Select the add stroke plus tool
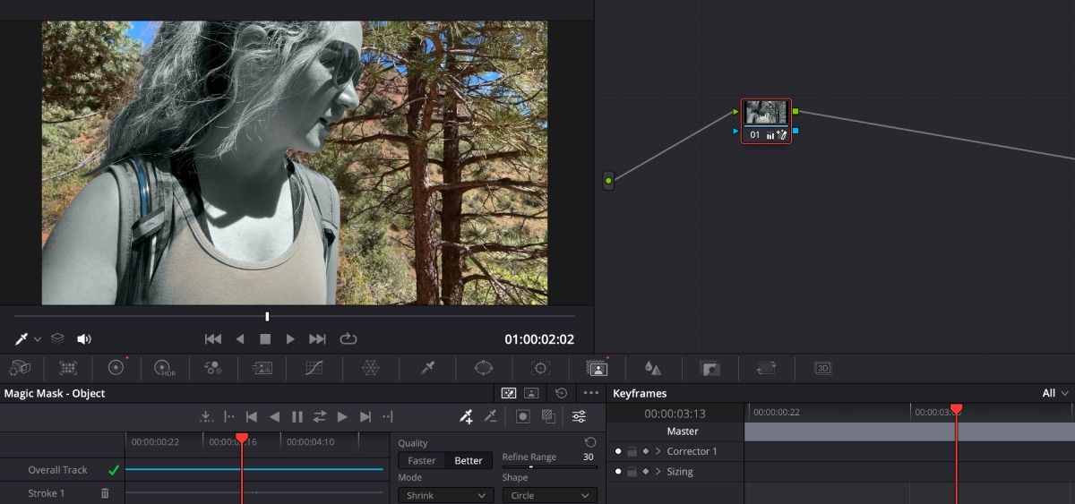1075x504 pixels. (x=466, y=416)
